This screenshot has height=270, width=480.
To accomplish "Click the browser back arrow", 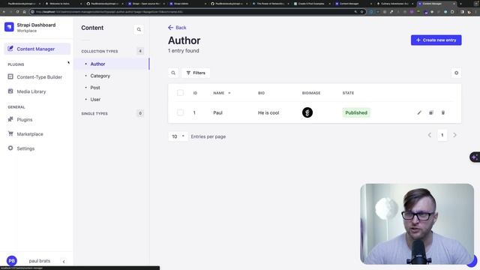I will 4,12.
